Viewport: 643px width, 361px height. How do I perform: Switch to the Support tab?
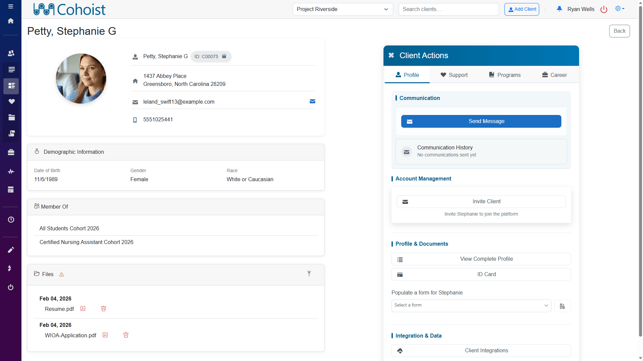tap(454, 75)
